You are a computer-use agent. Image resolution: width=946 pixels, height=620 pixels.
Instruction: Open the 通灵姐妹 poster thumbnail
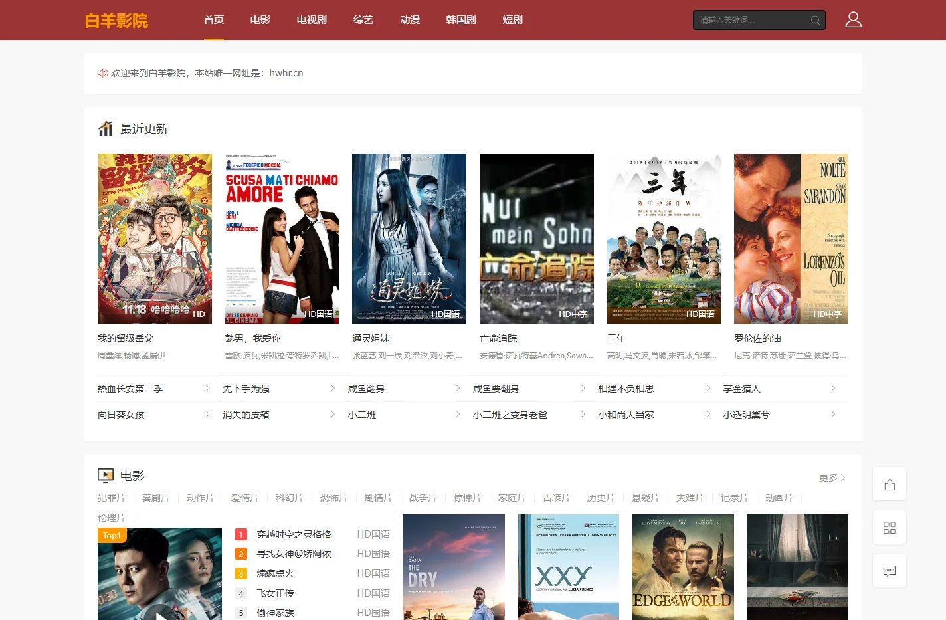[x=409, y=239]
